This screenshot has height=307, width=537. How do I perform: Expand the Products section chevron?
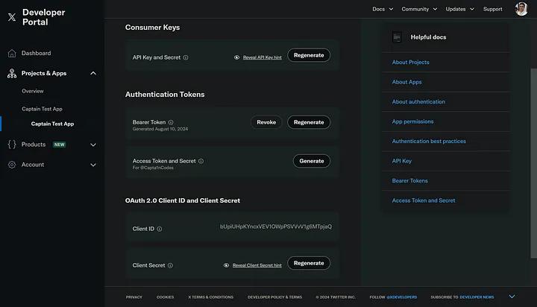[x=93, y=145]
